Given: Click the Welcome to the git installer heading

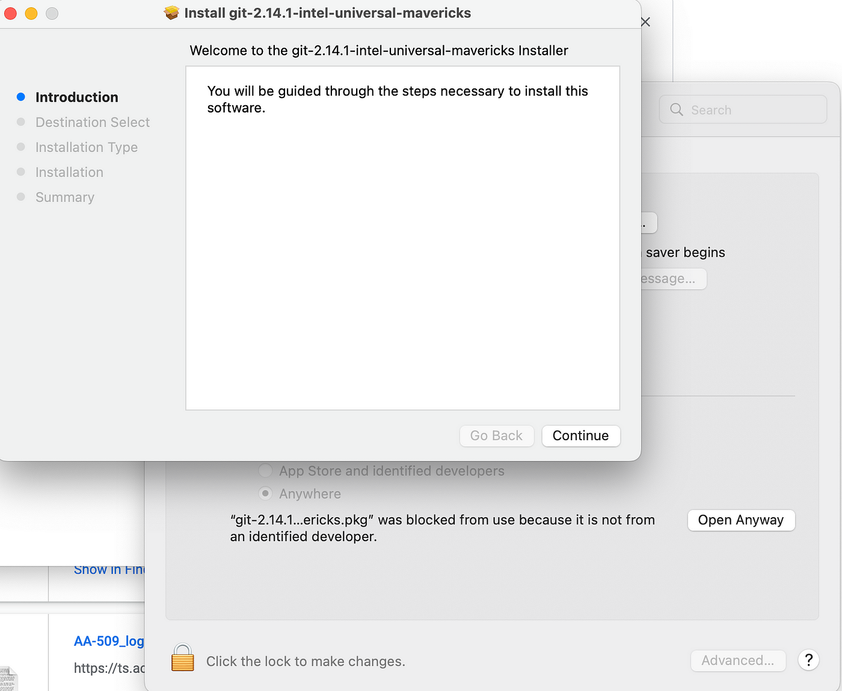Looking at the screenshot, I should 379,51.
